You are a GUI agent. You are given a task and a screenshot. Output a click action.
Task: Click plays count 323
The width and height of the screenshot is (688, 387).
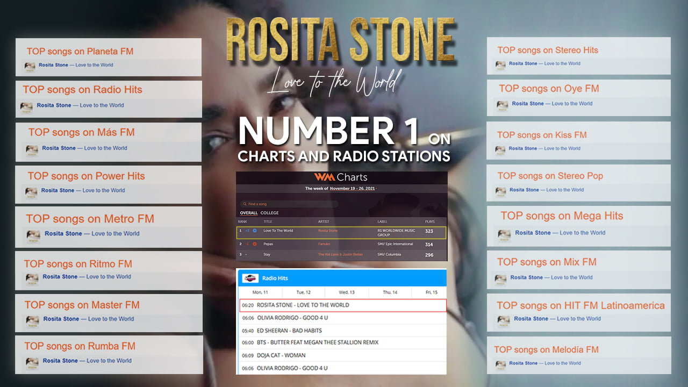[429, 231]
